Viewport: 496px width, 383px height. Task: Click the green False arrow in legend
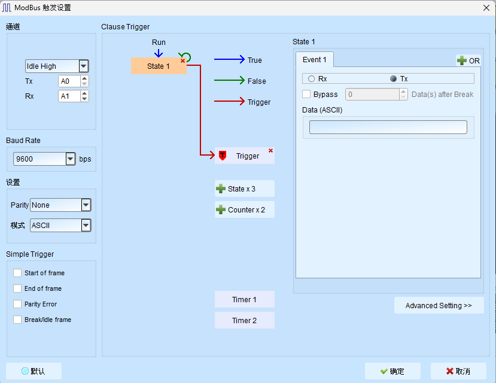coord(229,80)
